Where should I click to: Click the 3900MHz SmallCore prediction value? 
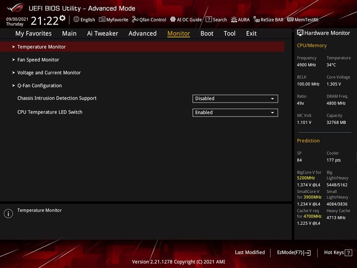coord(313,197)
